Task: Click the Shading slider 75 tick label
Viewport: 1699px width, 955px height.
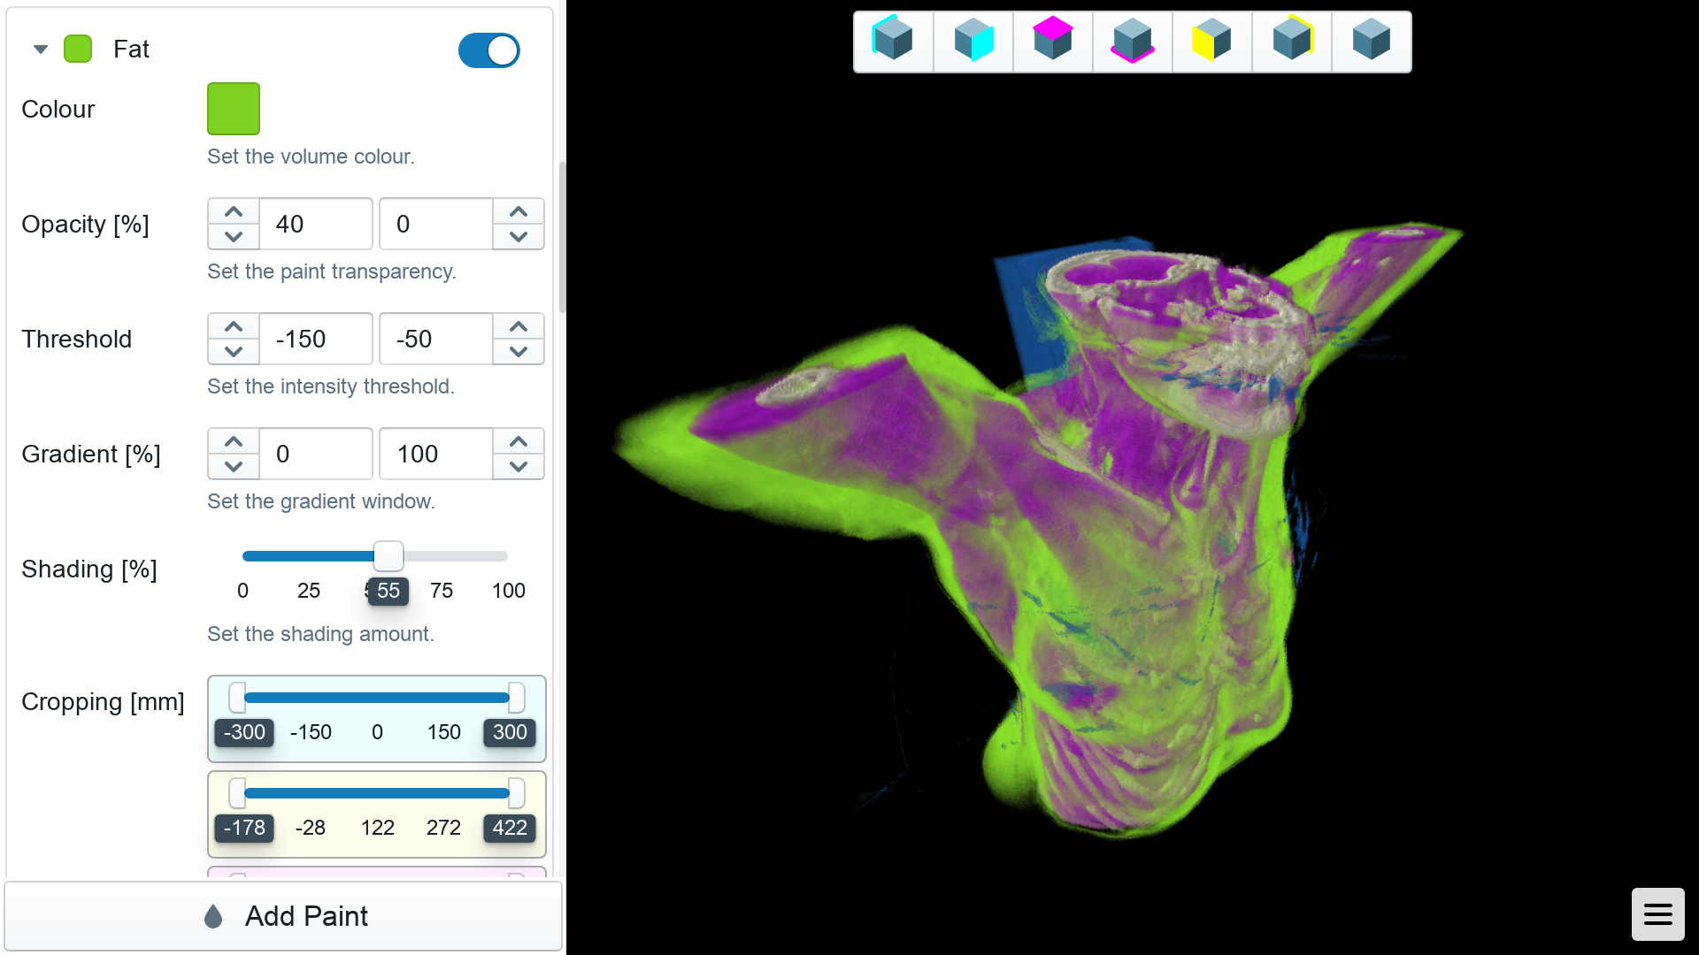Action: 442,591
